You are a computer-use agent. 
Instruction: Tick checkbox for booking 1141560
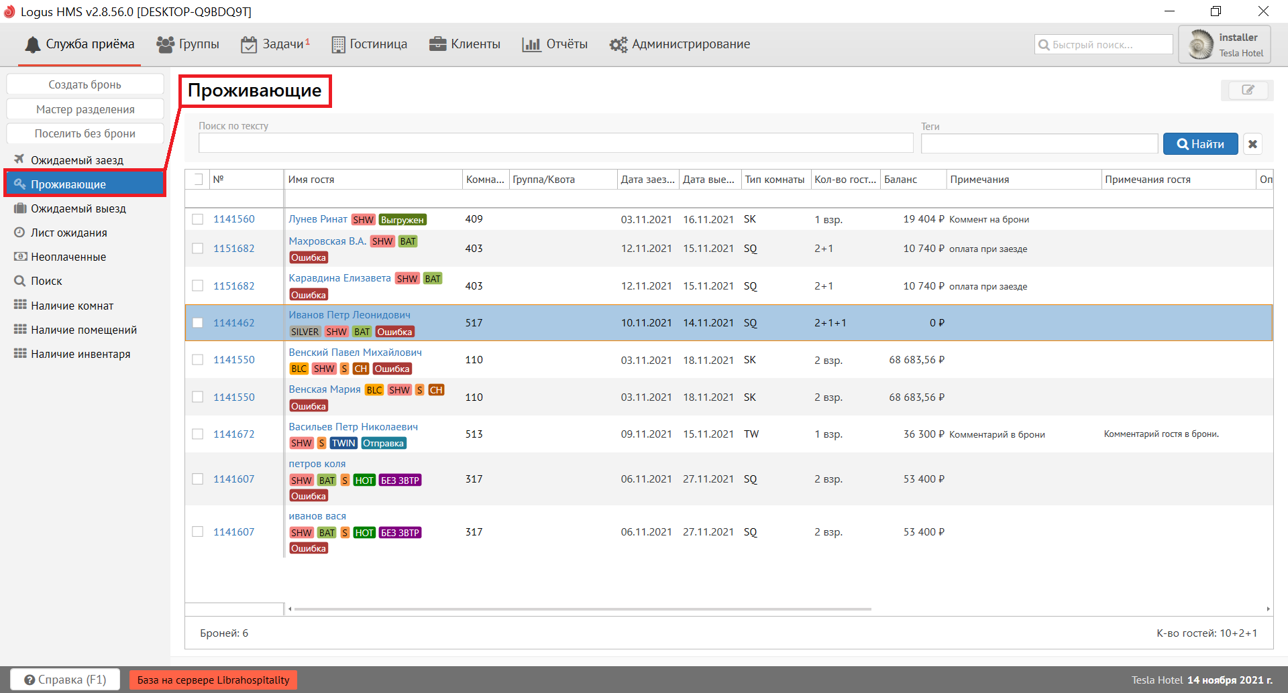198,219
